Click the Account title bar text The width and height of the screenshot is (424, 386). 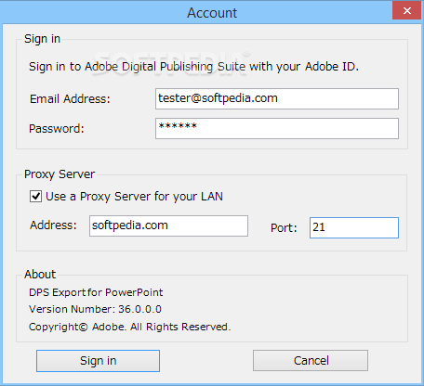212,13
